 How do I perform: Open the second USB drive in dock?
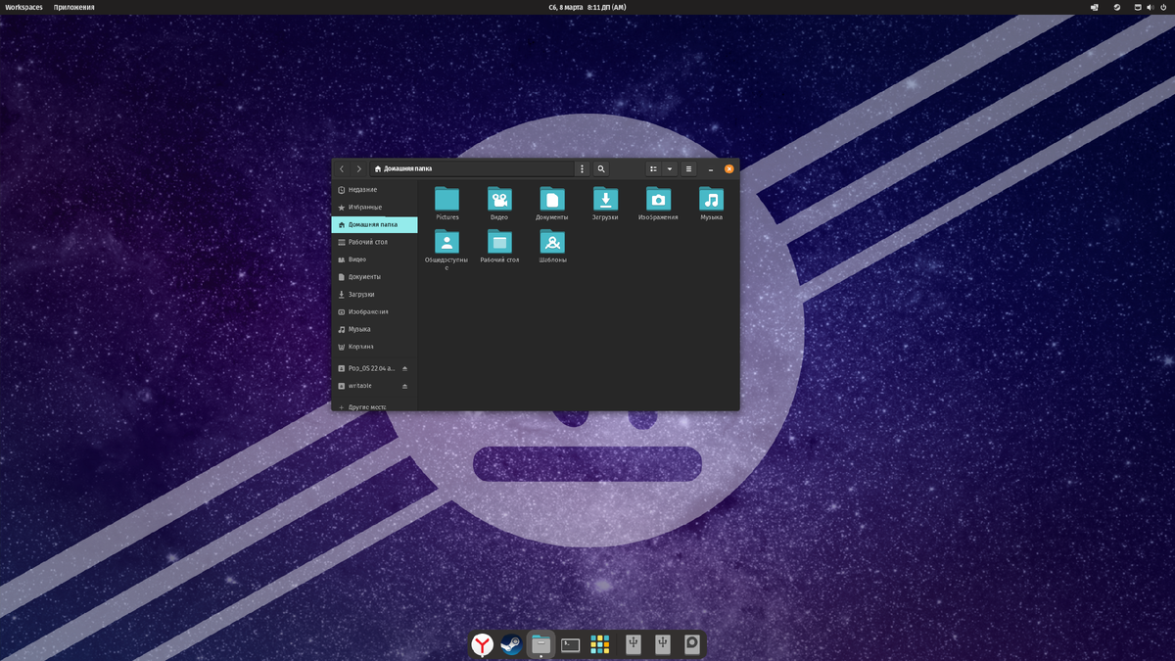[x=663, y=644]
